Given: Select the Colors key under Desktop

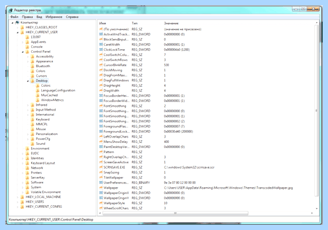Looking at the screenshot, I should 45,86.
